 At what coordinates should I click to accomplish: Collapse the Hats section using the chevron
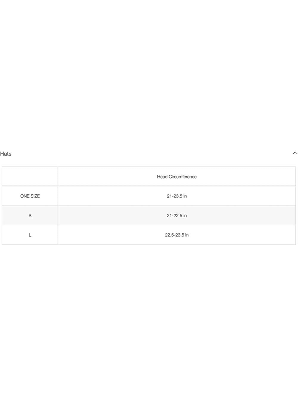tap(295, 153)
